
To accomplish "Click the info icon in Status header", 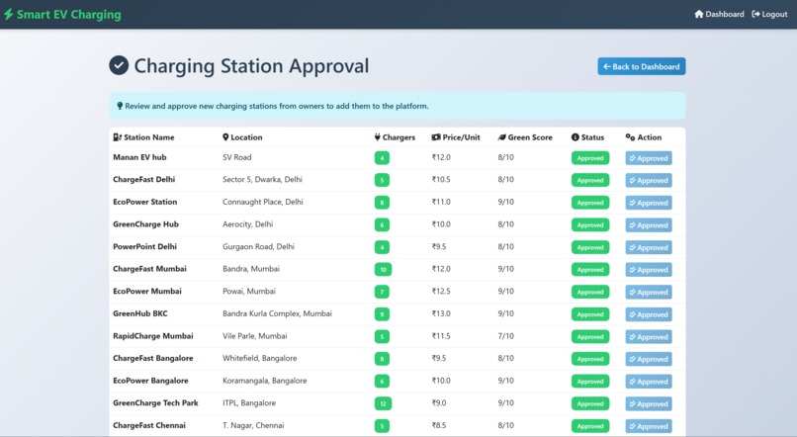I will click(575, 137).
